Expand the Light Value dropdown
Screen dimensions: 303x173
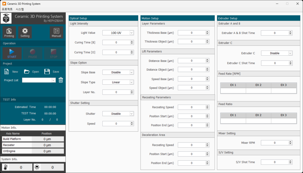(x=131, y=33)
